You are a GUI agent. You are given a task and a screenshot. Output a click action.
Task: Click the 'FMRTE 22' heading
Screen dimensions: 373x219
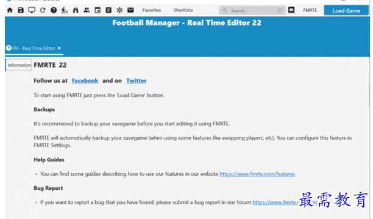point(50,65)
